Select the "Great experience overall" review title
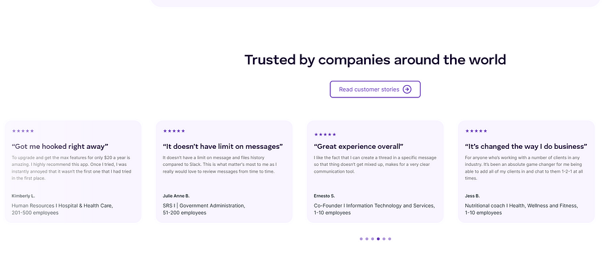Viewport: 614px width, 259px height. coord(359,146)
